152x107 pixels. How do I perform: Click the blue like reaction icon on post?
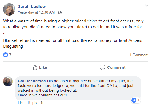[6, 55]
